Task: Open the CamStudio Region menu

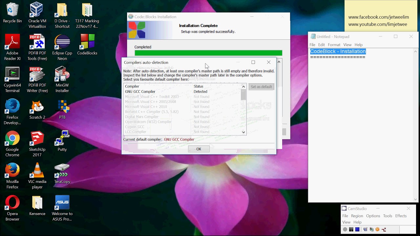Action: click(357, 216)
